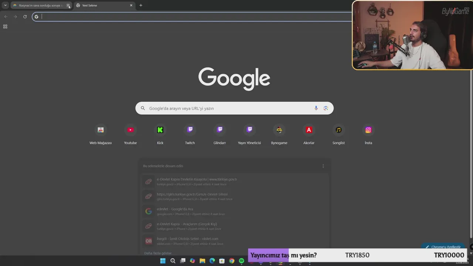
Task: Go back with the back arrow
Action: click(x=6, y=17)
